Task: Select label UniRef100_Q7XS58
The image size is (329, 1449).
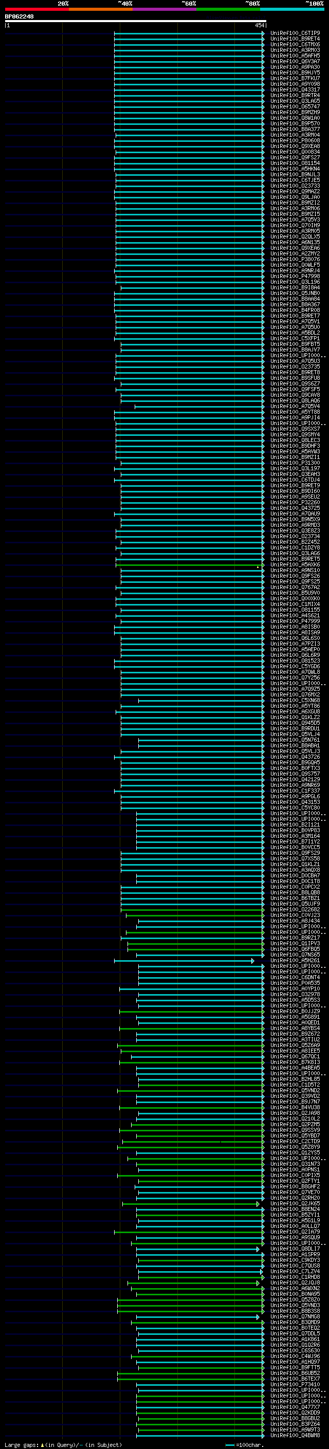Action: point(295,858)
